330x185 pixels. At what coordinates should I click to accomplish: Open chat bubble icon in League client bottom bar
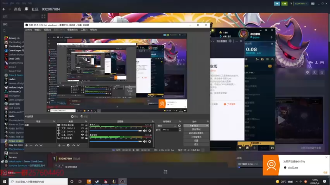click(240, 148)
